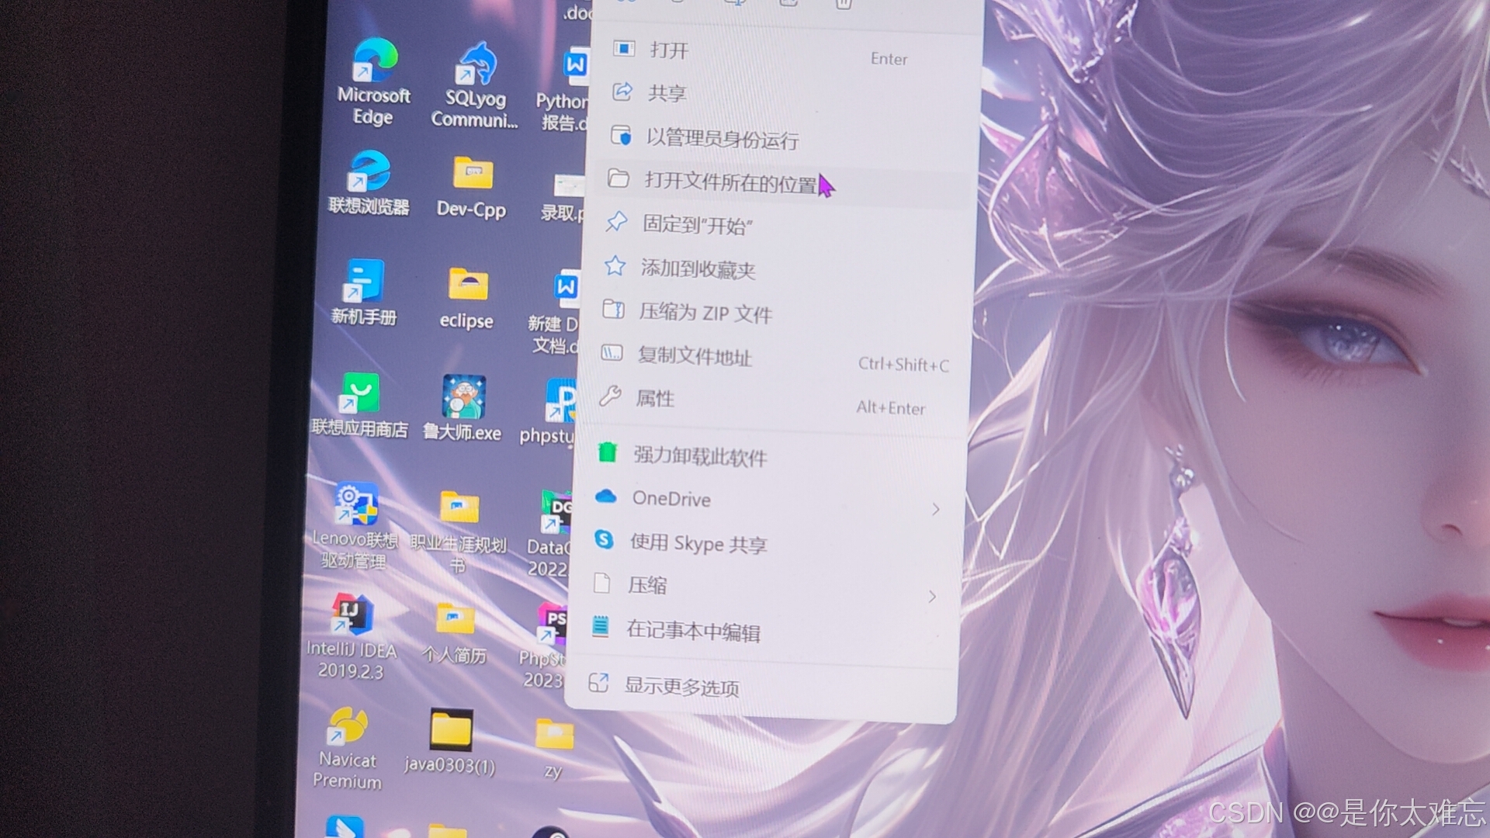This screenshot has height=838, width=1490.
Task: Select 以管理员身份运行 menu entry
Action: tap(722, 140)
